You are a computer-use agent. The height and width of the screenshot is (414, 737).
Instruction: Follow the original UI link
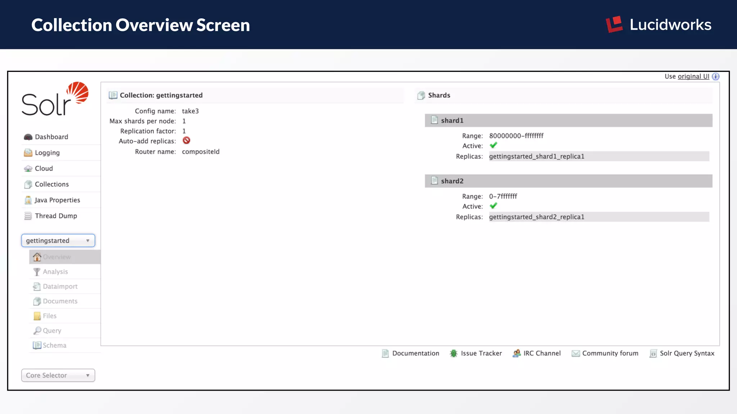pyautogui.click(x=693, y=77)
